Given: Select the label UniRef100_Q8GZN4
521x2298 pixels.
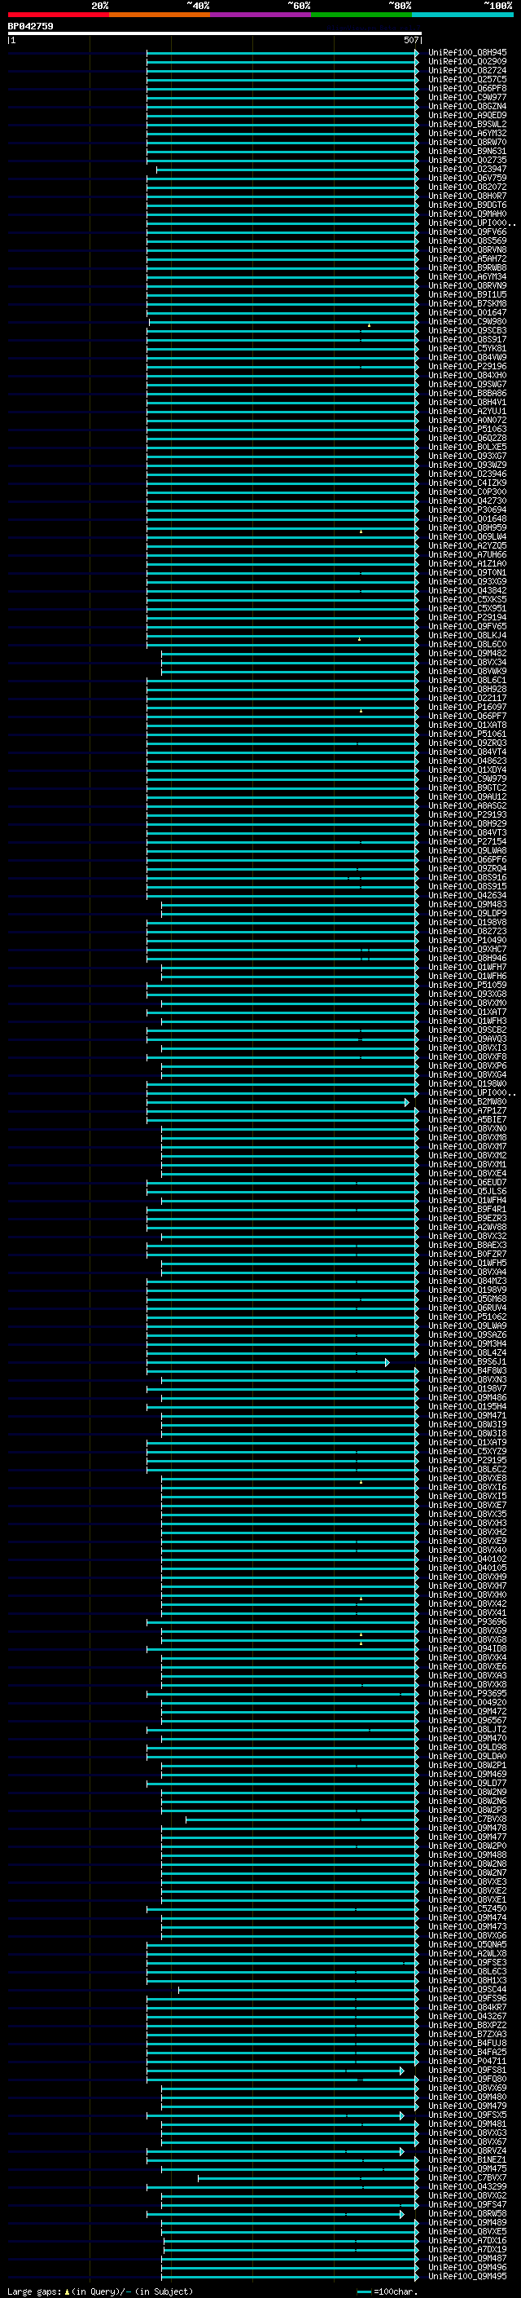Looking at the screenshot, I should (467, 106).
